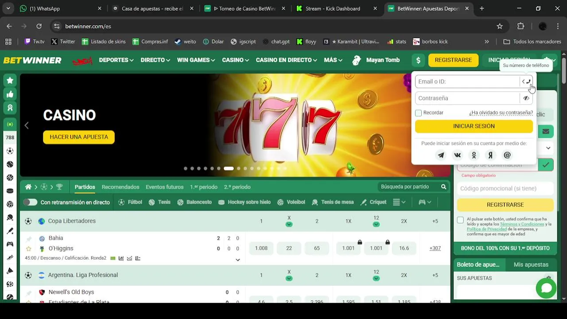This screenshot has height=319, width=567.
Task: Click the thumbs-up recommended icon in sidebar
Action: (x=10, y=94)
